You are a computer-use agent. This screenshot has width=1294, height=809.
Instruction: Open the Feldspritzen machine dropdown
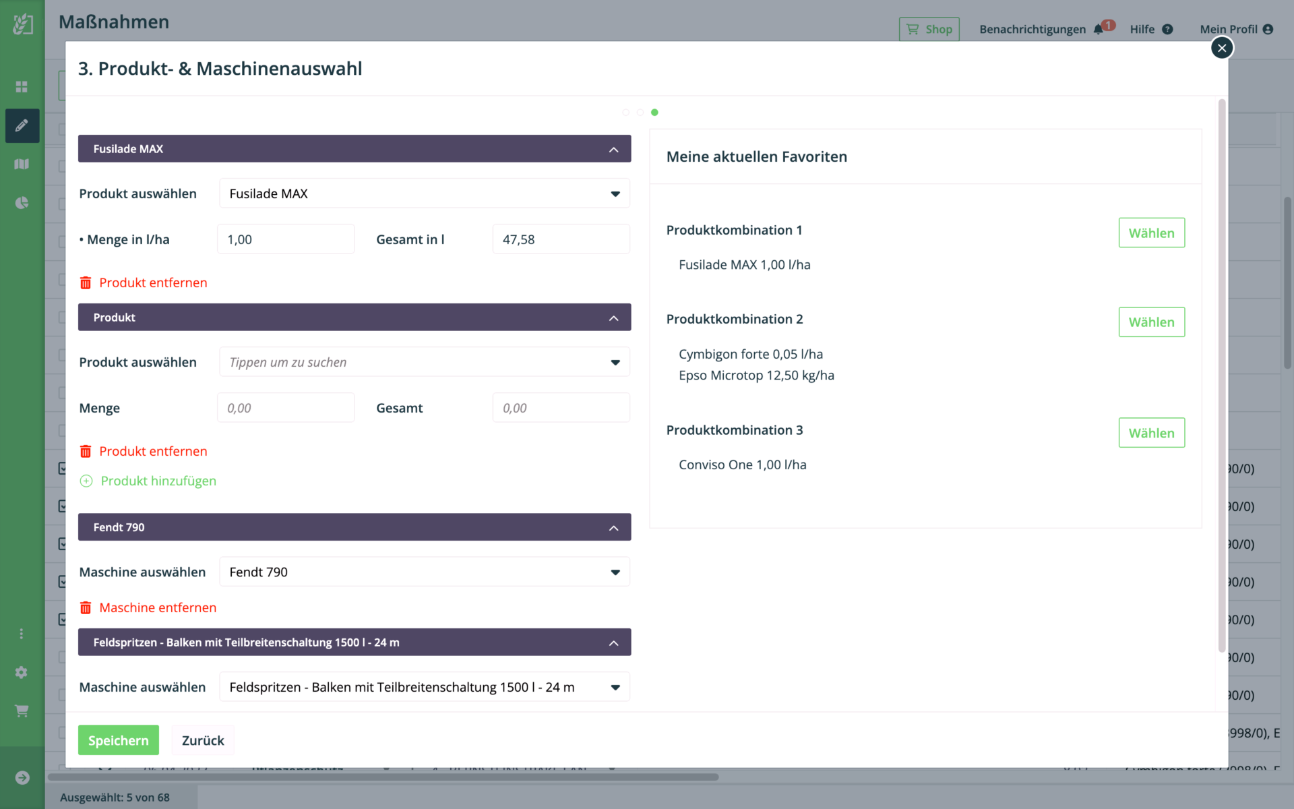[425, 687]
